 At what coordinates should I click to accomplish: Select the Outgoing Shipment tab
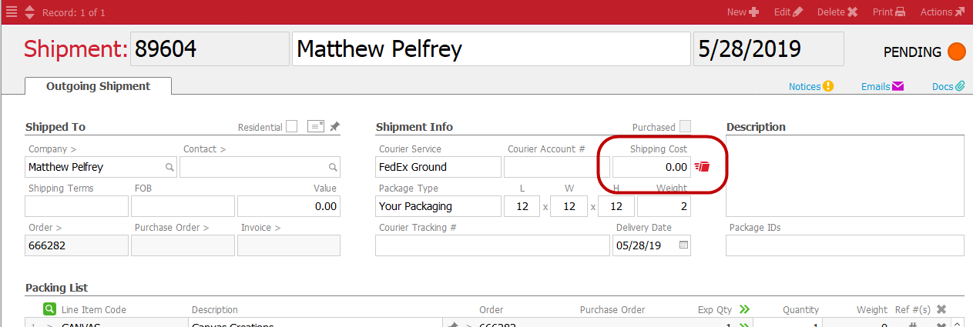click(x=98, y=86)
